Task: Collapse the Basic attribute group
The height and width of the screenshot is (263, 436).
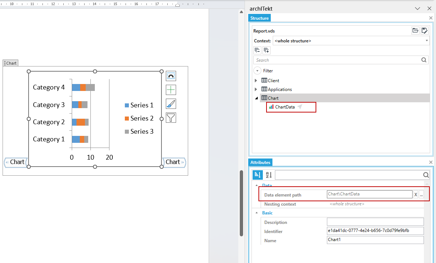Action: pyautogui.click(x=257, y=213)
